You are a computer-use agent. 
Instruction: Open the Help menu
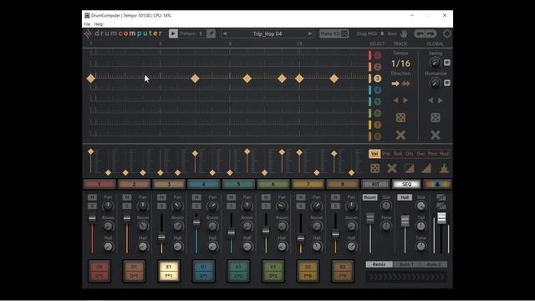tap(99, 24)
